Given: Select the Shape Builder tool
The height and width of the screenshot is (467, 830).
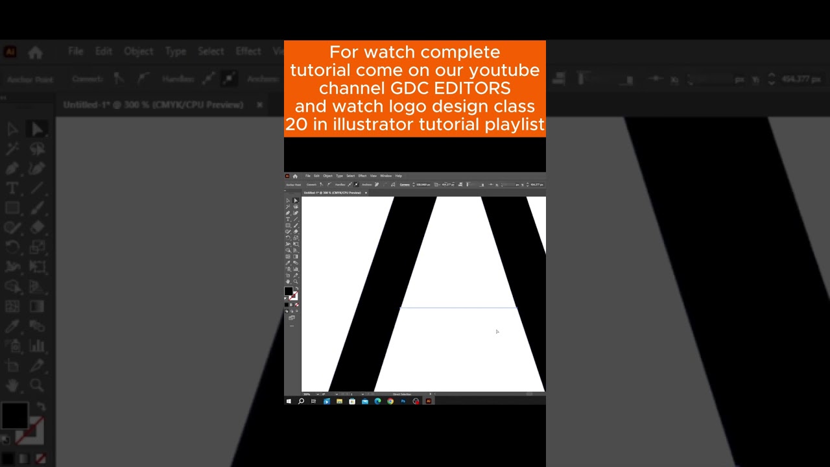Looking at the screenshot, I should click(288, 250).
